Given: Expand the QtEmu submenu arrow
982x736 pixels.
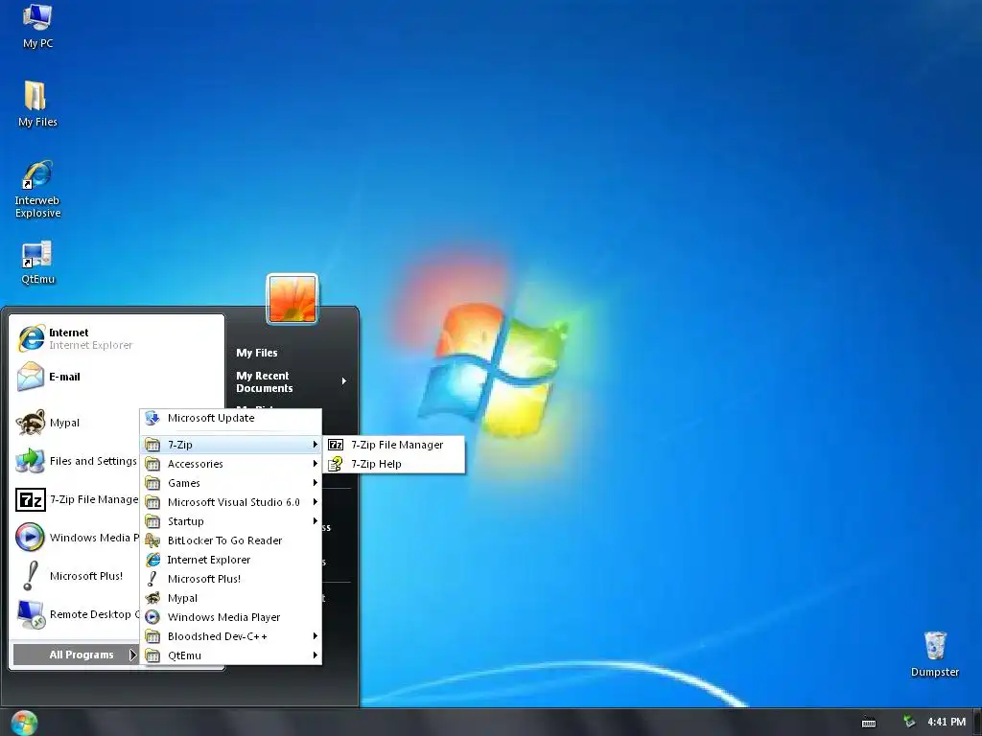Looking at the screenshot, I should pos(315,655).
